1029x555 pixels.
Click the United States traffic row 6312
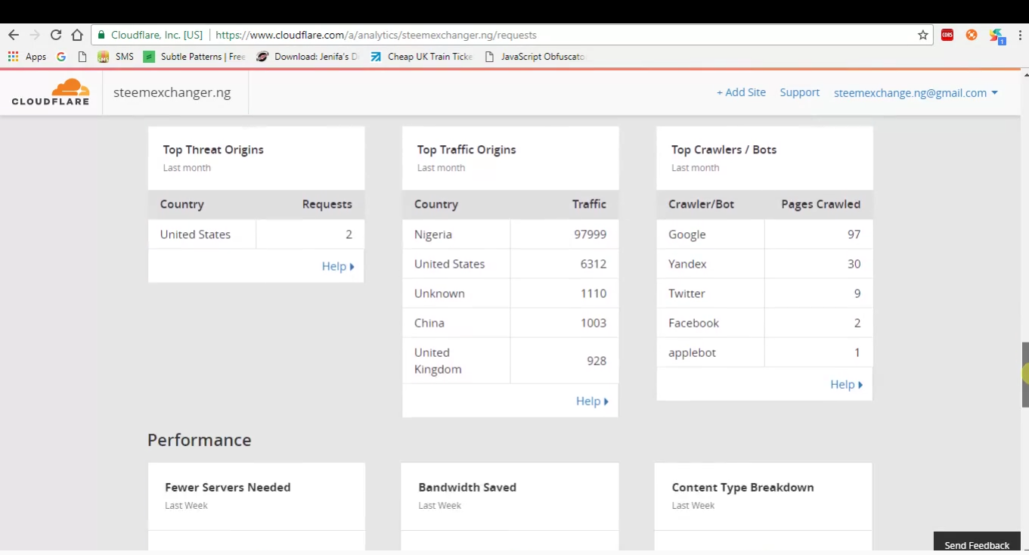click(510, 264)
